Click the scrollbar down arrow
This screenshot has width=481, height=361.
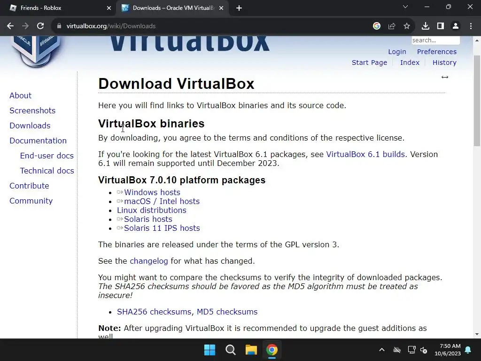[x=477, y=334]
